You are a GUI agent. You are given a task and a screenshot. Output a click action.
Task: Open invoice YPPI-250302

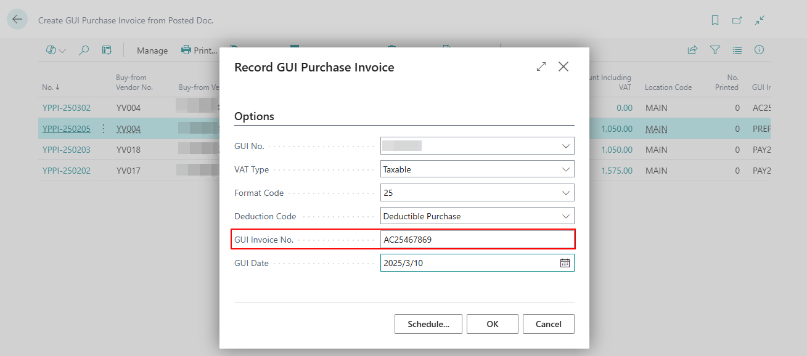pyautogui.click(x=67, y=108)
